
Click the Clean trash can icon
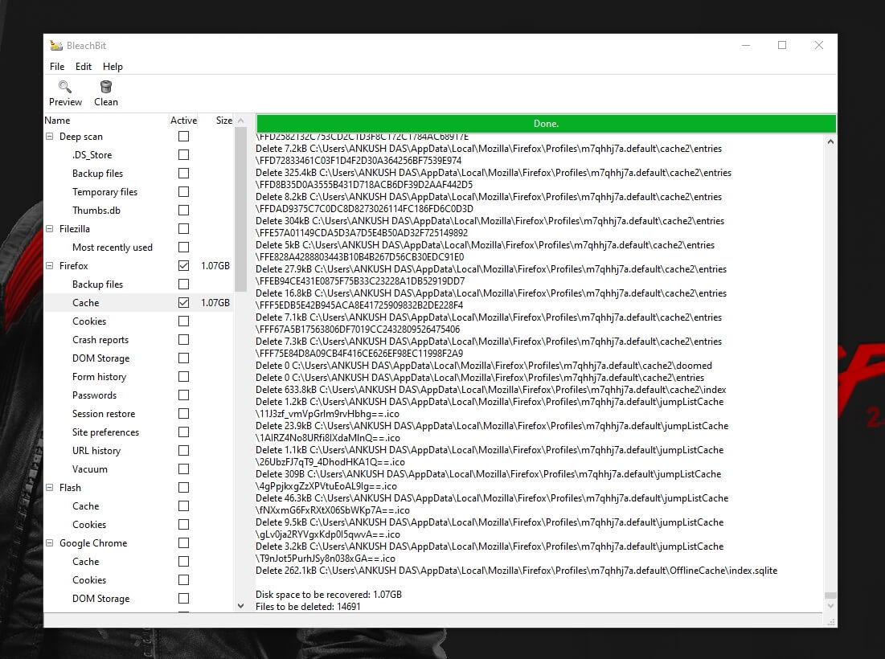click(105, 86)
